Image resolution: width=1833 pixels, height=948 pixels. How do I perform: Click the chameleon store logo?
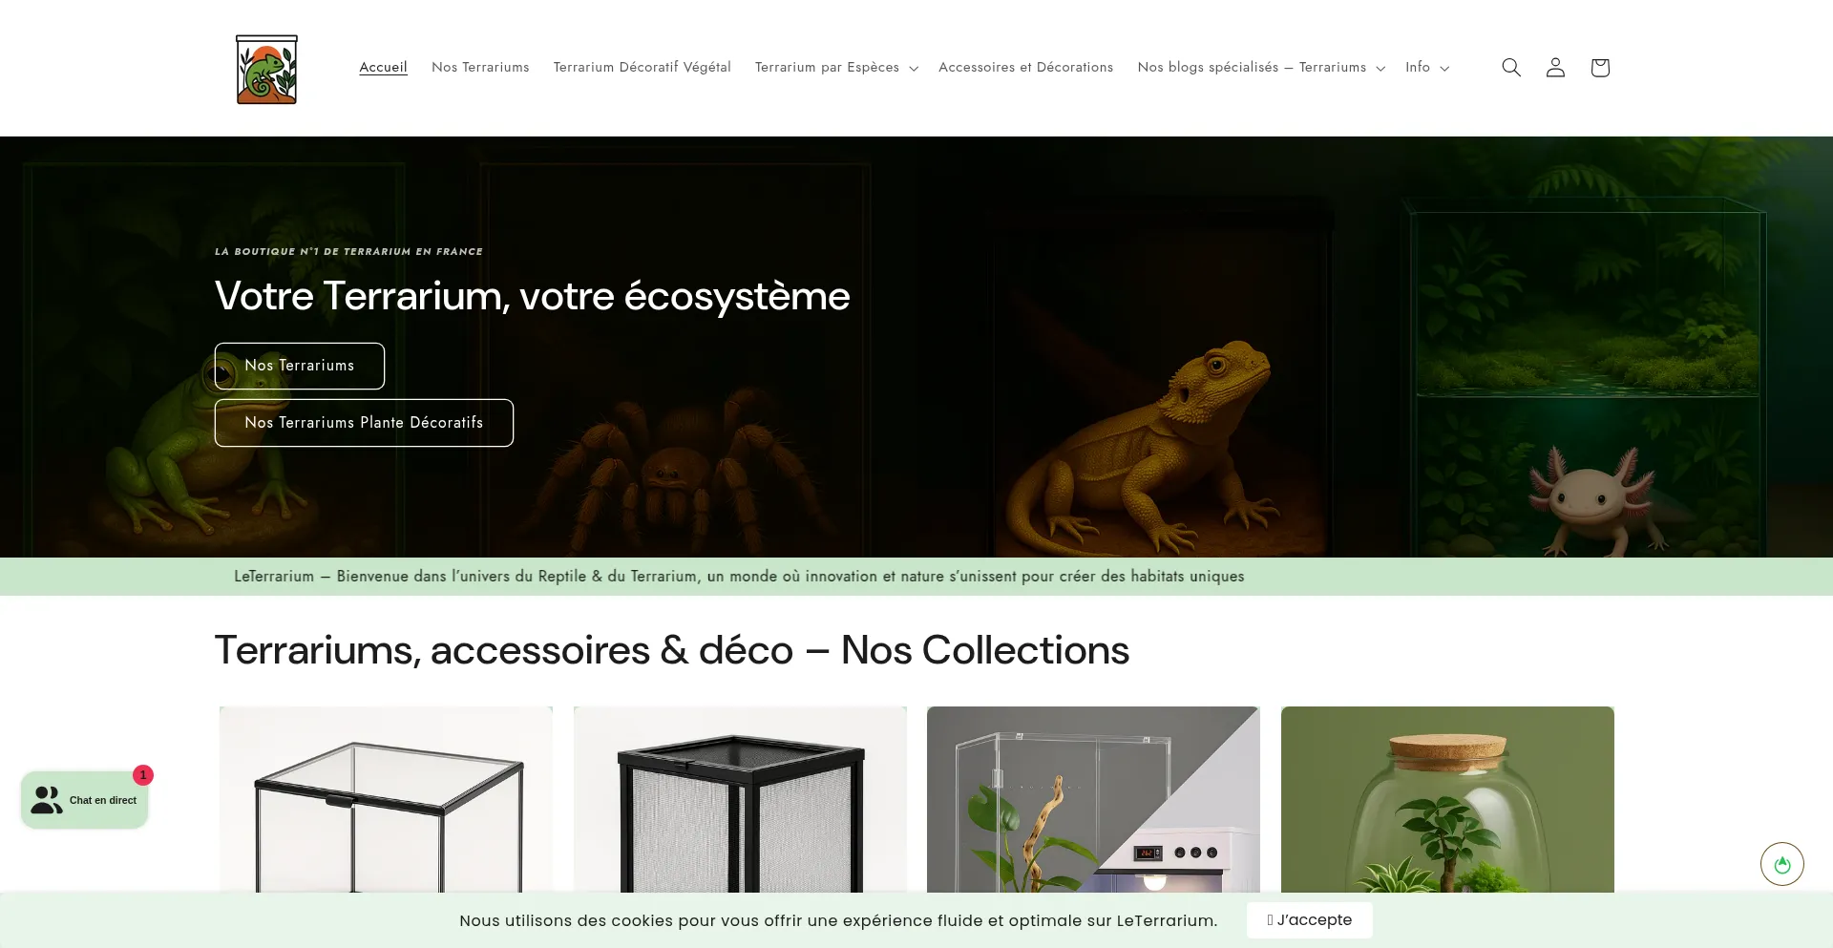click(266, 69)
